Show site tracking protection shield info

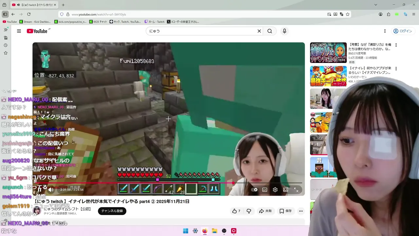pyautogui.click(x=62, y=14)
